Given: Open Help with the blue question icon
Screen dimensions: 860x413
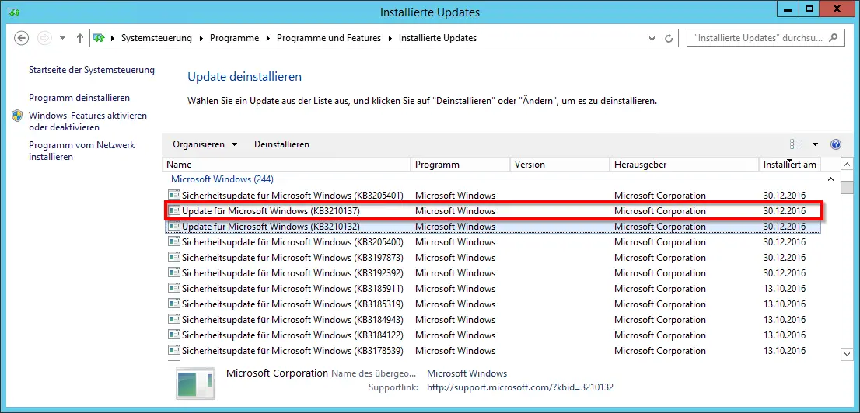Looking at the screenshot, I should point(836,144).
